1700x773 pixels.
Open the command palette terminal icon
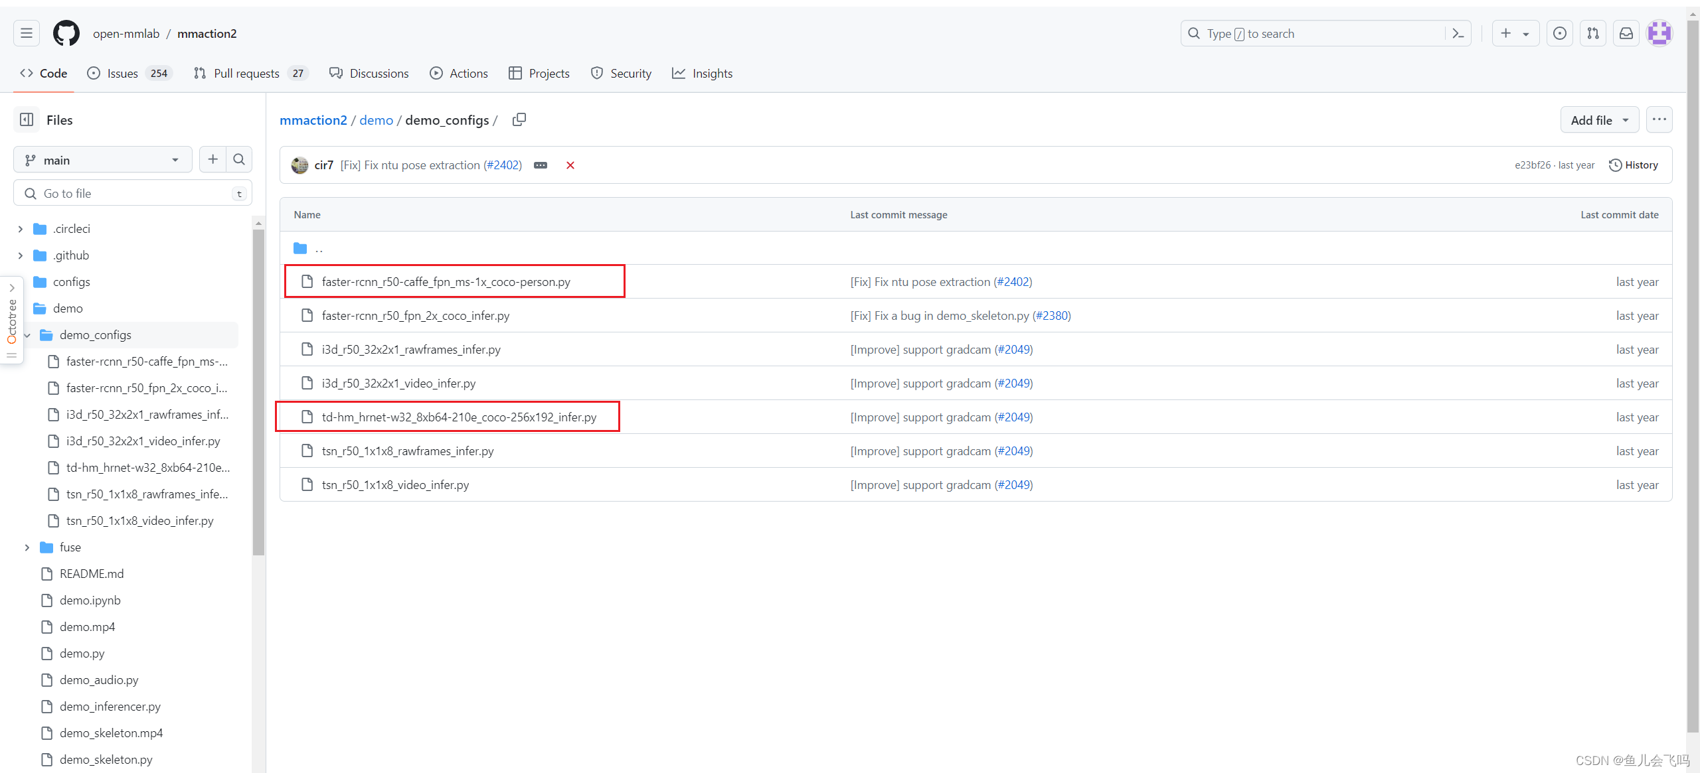pos(1458,33)
